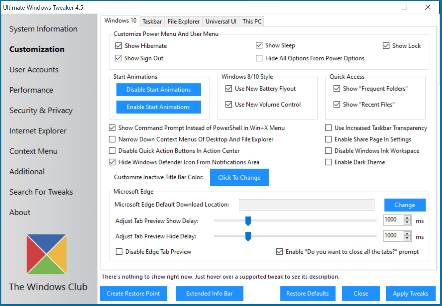
Task: Select Additional in the sidebar
Action: (x=27, y=171)
